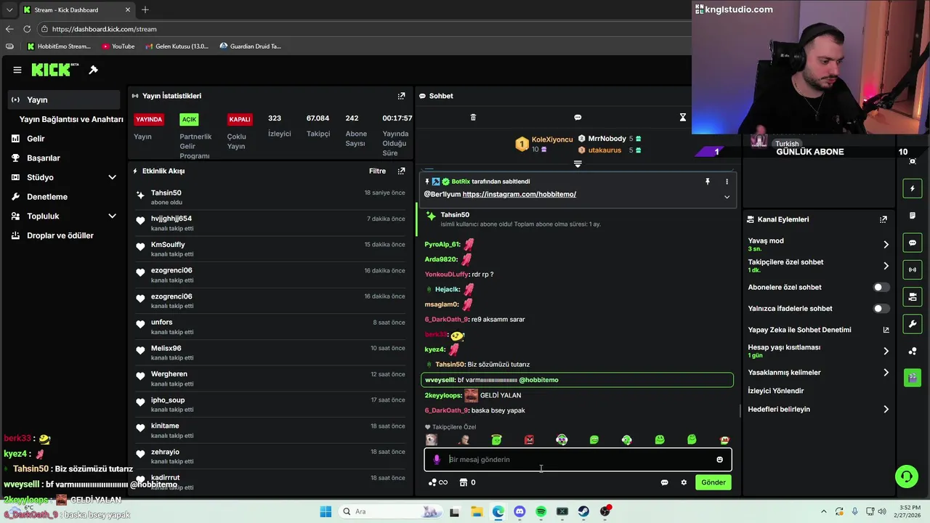Open the Tahsin50 abone oldu event
This screenshot has width=930, height=523.
(x=270, y=197)
